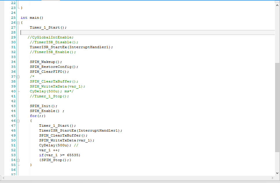Click 'SPIM_ClearFIFO();' on line 36
The image size is (280, 183).
(x=49, y=72)
